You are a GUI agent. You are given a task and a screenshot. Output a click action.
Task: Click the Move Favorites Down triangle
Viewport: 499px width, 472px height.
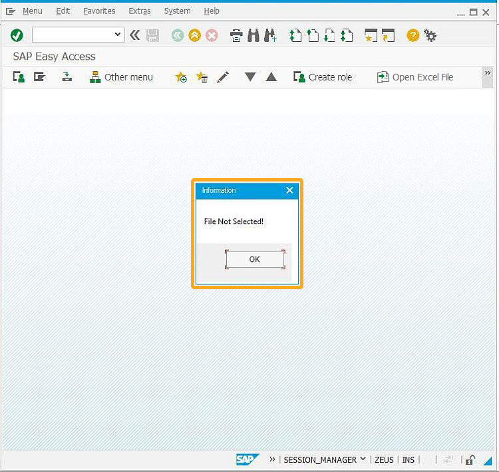click(x=250, y=77)
